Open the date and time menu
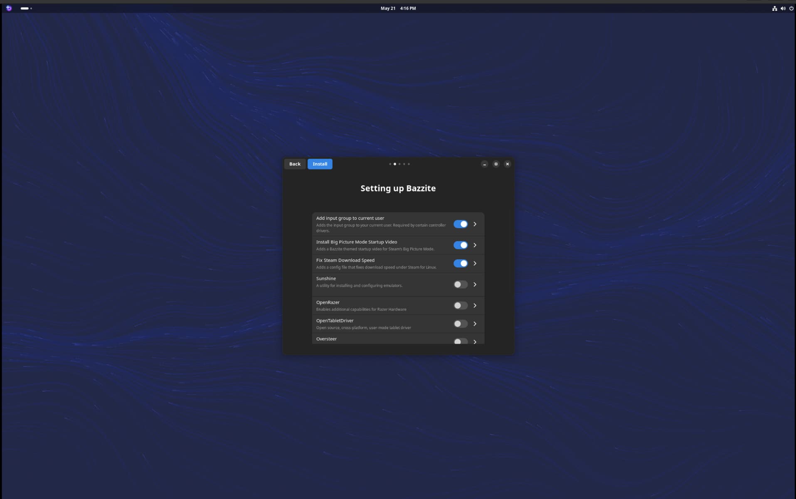Image resolution: width=796 pixels, height=499 pixels. pos(398,8)
